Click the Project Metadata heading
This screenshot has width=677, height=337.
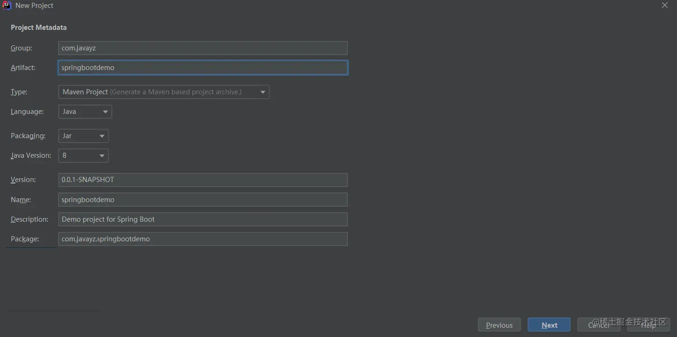39,28
